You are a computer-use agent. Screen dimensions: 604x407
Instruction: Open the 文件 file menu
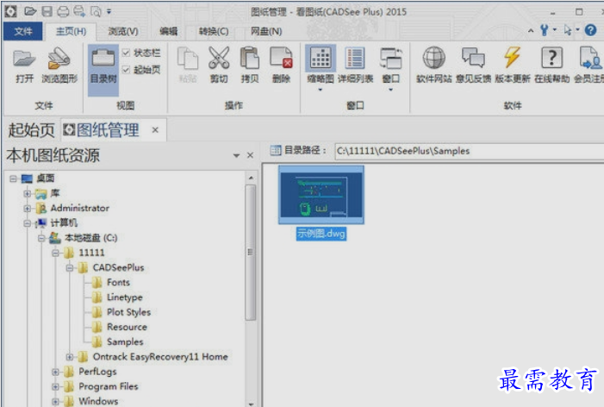[23, 31]
